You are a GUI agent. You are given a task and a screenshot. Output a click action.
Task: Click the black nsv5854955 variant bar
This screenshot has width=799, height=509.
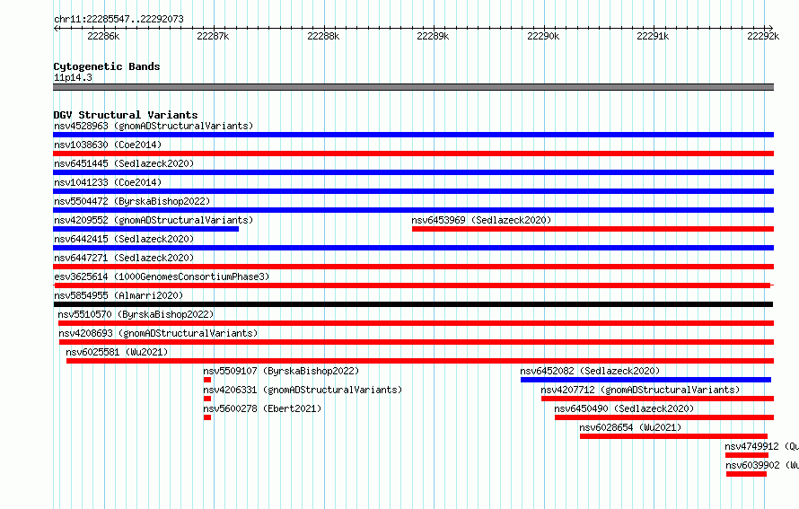[x=413, y=304]
